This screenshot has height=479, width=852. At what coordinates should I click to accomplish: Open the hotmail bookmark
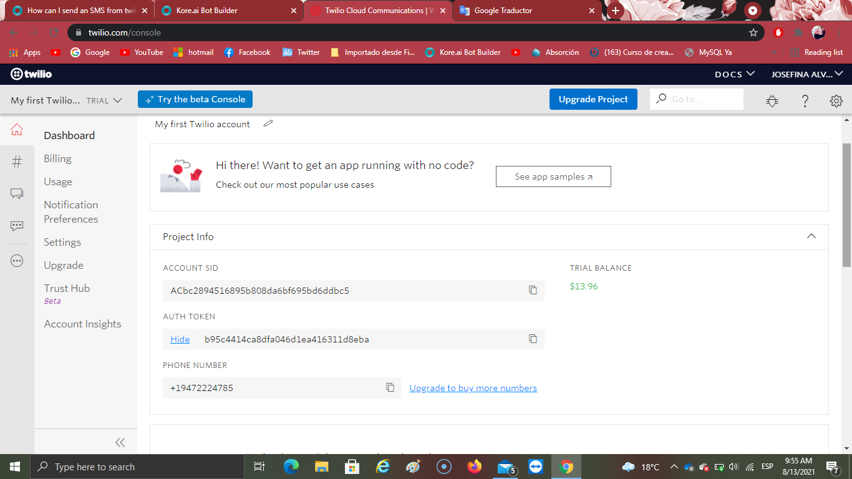click(x=193, y=52)
